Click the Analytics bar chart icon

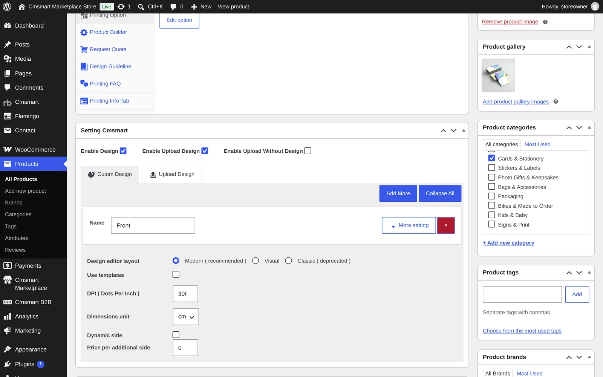coord(8,316)
